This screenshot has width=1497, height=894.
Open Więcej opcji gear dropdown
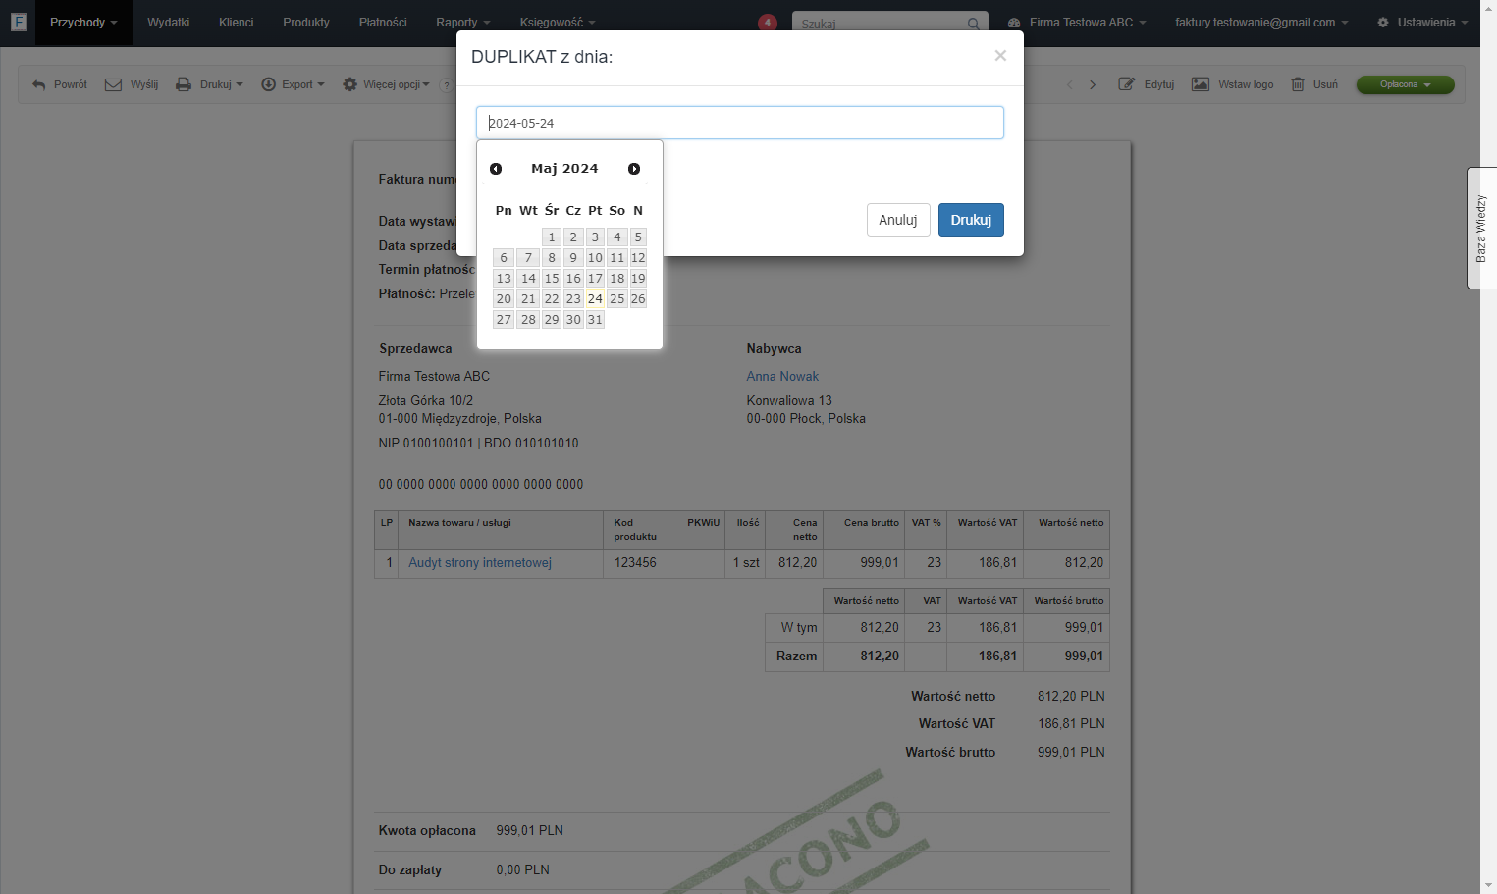(386, 84)
